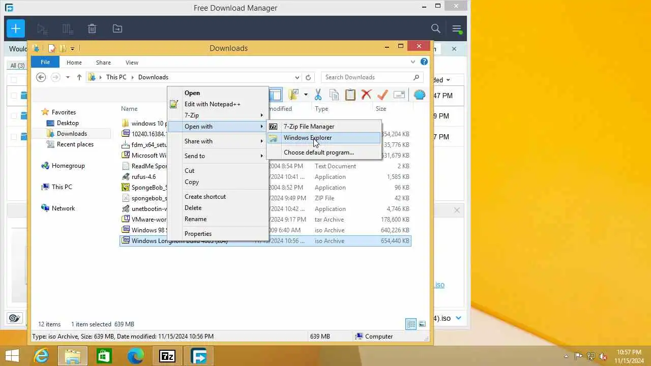
Task: Click the orange checkmark toolbar icon
Action: pyautogui.click(x=382, y=95)
